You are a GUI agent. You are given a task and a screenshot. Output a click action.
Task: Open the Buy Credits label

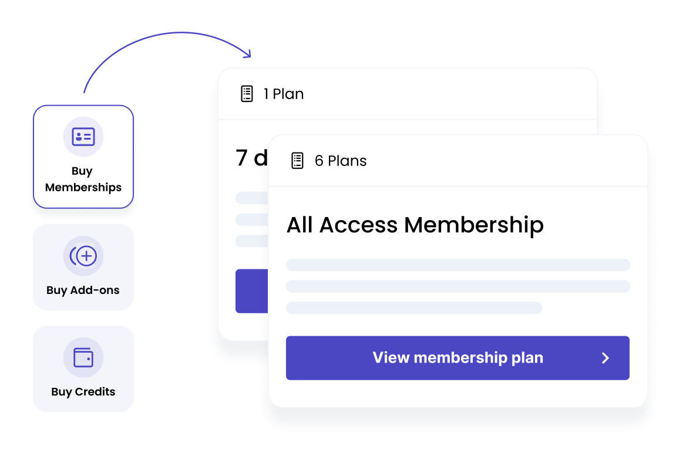tap(83, 391)
